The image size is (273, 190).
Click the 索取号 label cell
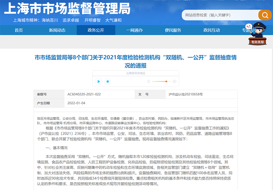[x=49, y=94]
